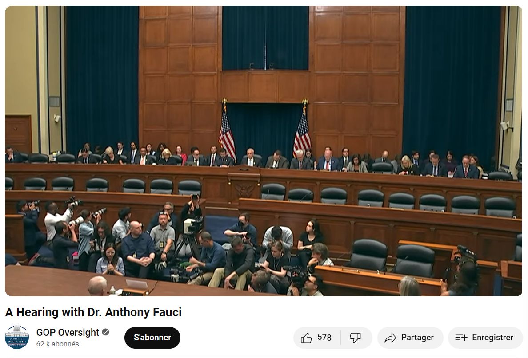Dislike the video with the thumbs-down icon
This screenshot has height=358, width=528.
point(355,338)
